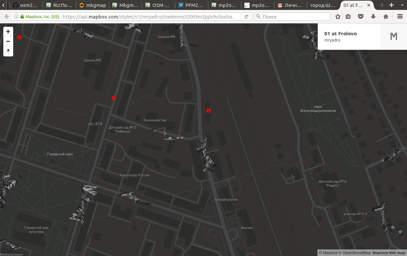
Task: Switch to the RU:По... tab
Action: tap(59, 5)
